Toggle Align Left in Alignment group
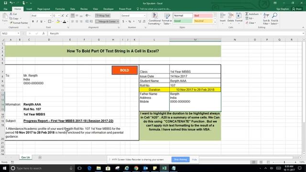306x172 pixels. point(73,21)
